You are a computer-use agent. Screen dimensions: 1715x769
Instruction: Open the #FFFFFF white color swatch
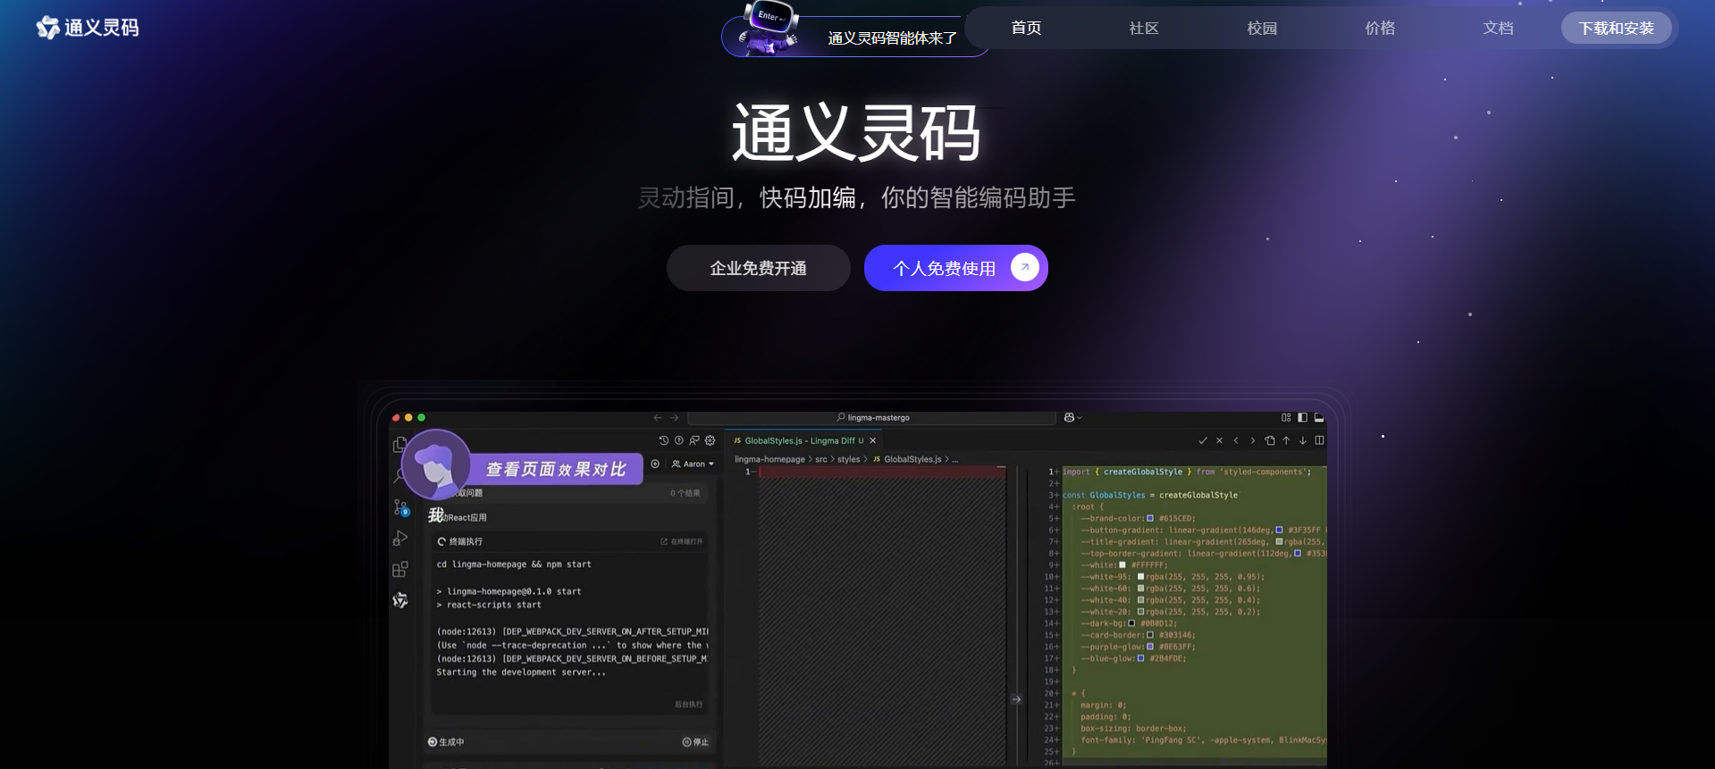(x=1122, y=564)
